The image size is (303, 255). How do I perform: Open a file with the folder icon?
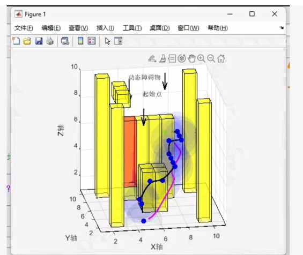pyautogui.click(x=27, y=41)
